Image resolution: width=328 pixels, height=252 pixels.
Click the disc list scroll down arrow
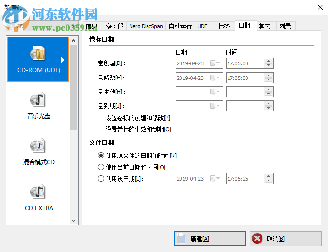click(x=73, y=220)
